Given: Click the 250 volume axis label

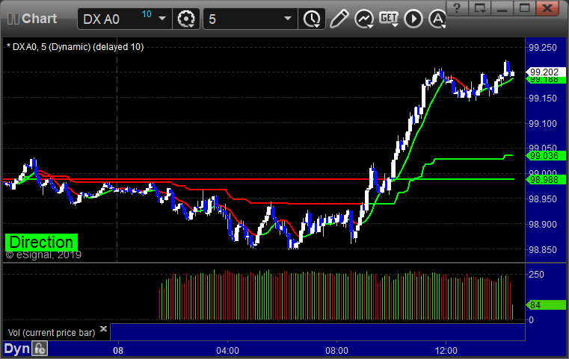Looking at the screenshot, I should tap(536, 274).
